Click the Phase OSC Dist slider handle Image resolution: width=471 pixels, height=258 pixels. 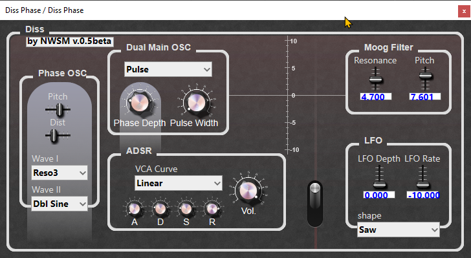[54, 136]
